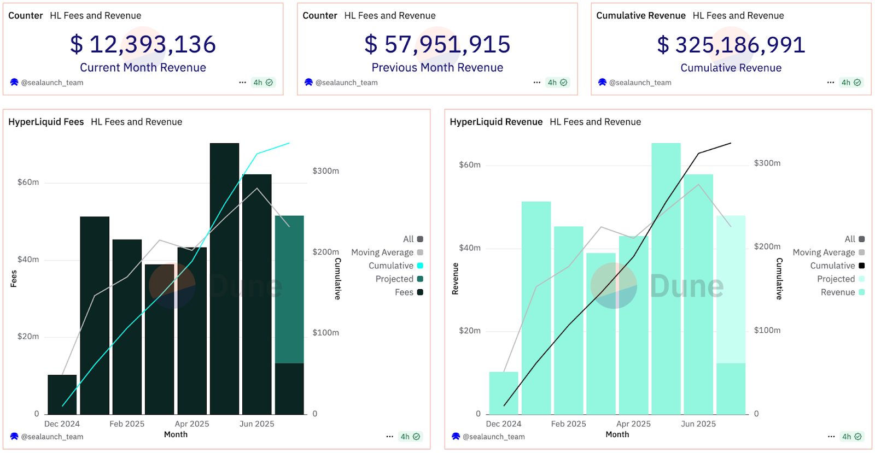Toggle Moving Average in Revenue chart legend

(x=829, y=252)
